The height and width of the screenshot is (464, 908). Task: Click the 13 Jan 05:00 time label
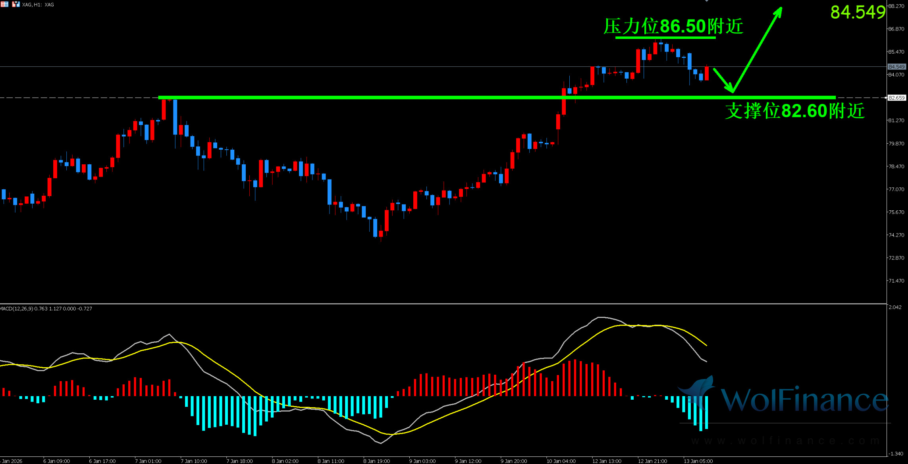(x=698, y=461)
